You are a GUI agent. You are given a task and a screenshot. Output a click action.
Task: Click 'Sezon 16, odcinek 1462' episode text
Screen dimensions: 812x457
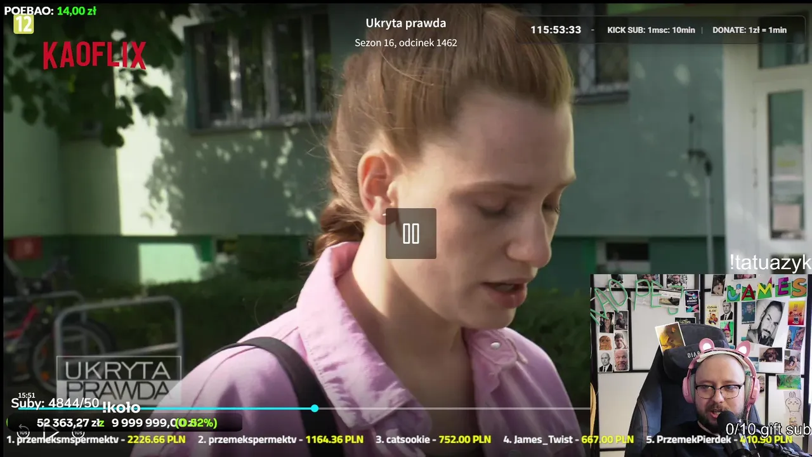(x=406, y=43)
